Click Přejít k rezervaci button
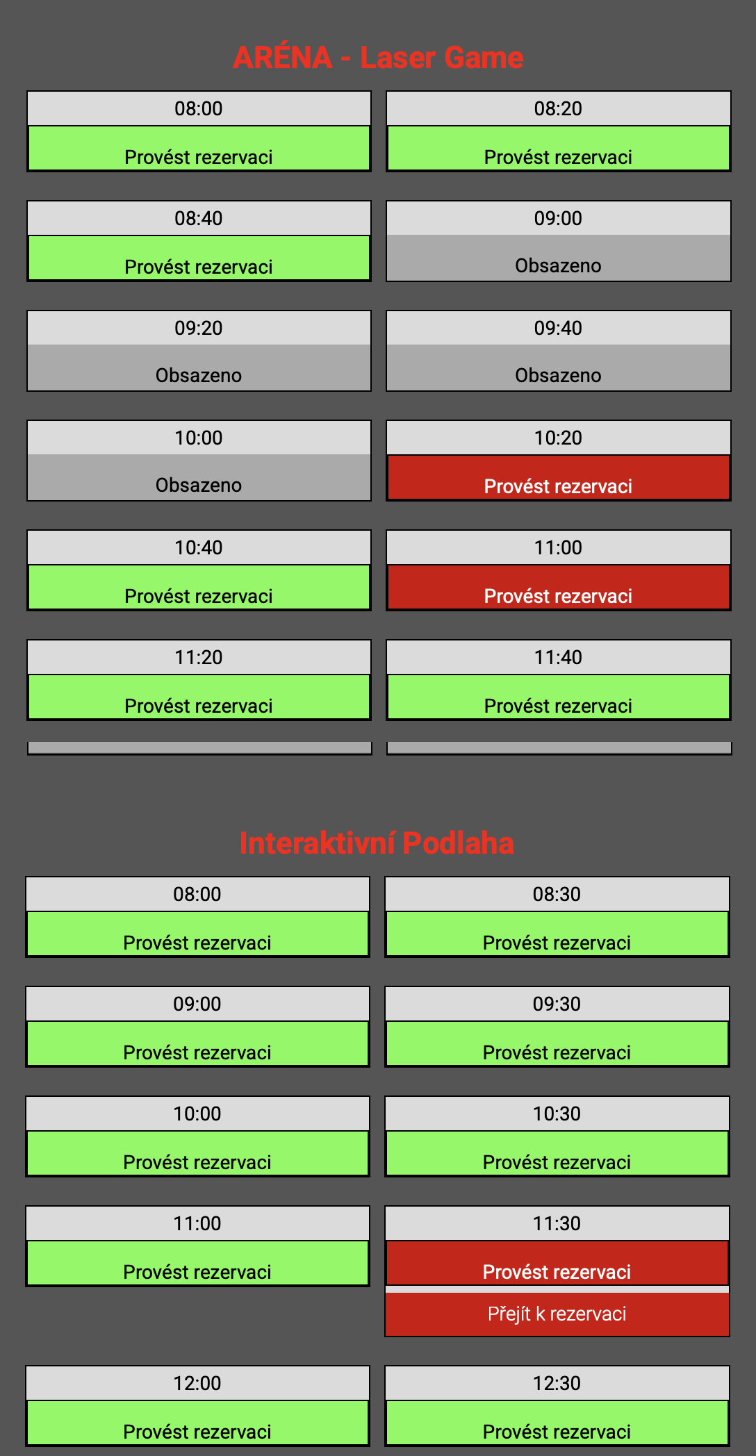 [x=557, y=1314]
